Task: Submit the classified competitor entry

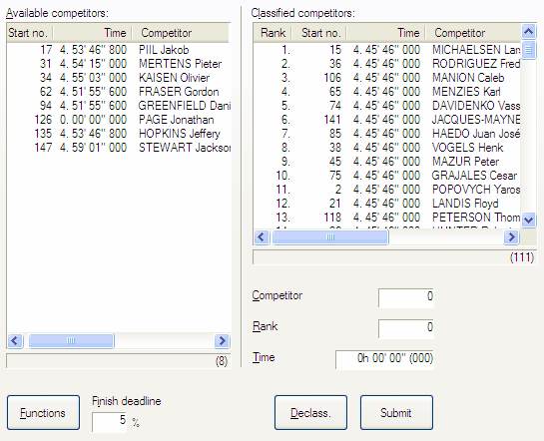Action: pos(396,413)
